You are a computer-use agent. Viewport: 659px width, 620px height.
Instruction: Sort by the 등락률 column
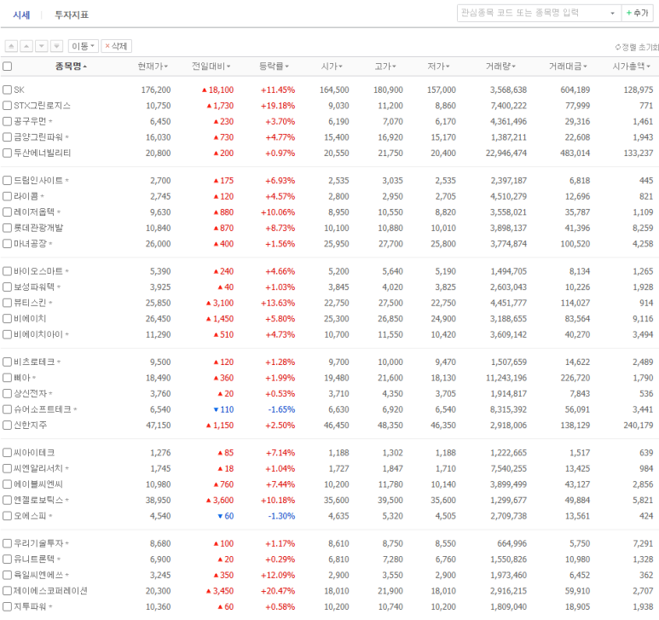click(274, 67)
